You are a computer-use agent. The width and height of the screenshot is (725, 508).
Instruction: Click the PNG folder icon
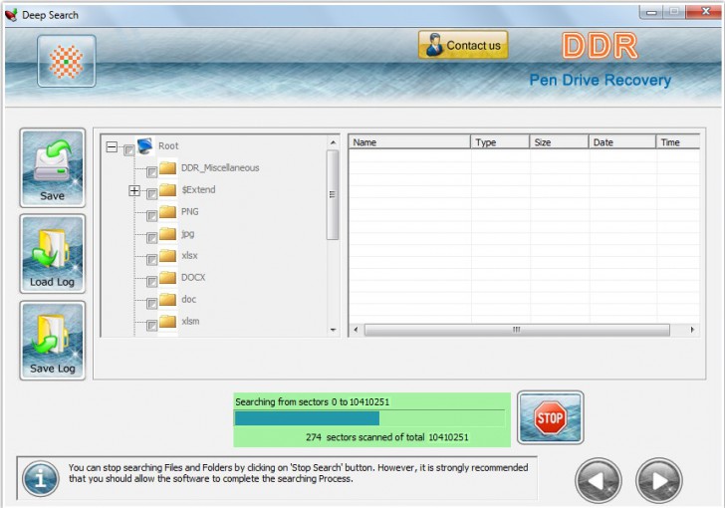(168, 212)
